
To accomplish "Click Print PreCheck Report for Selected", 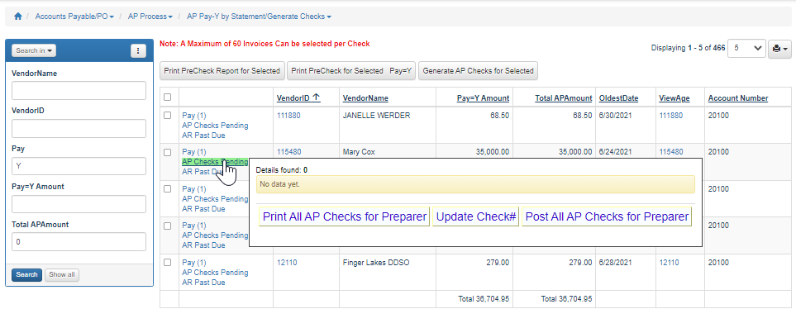I will (x=222, y=71).
